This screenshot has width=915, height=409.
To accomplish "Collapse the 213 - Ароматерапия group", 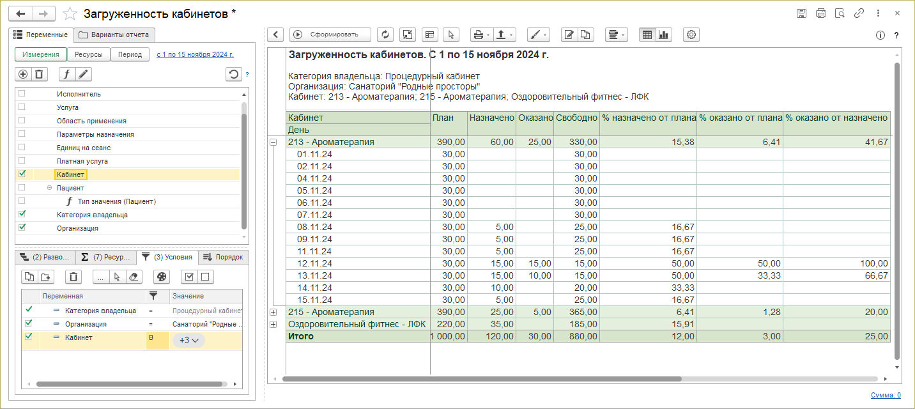I will coord(273,143).
